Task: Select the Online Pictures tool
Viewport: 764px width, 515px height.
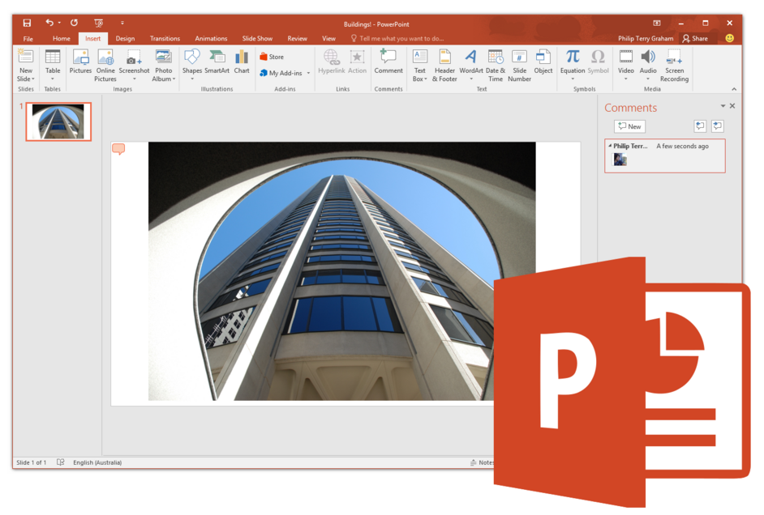Action: point(105,65)
